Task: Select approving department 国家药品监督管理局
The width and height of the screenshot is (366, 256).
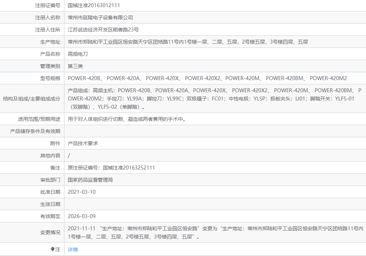Action: pyautogui.click(x=90, y=180)
